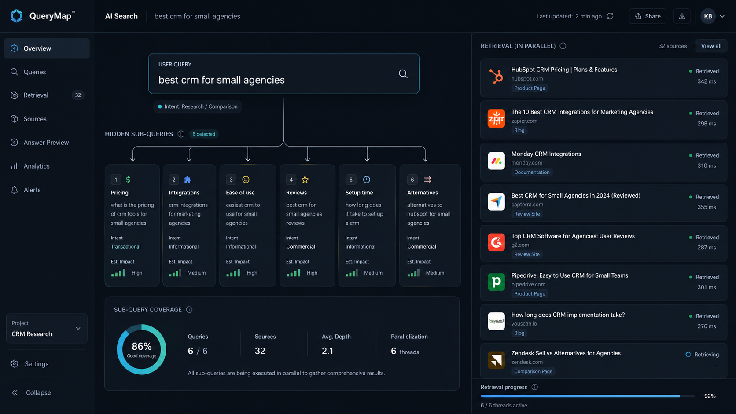Viewport: 736px width, 414px height.
Task: Click the Transactional intent label
Action: [x=125, y=247]
